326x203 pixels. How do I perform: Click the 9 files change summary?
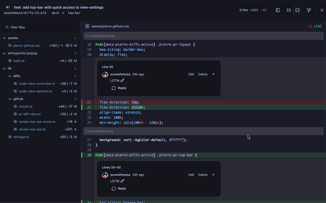(x=253, y=10)
